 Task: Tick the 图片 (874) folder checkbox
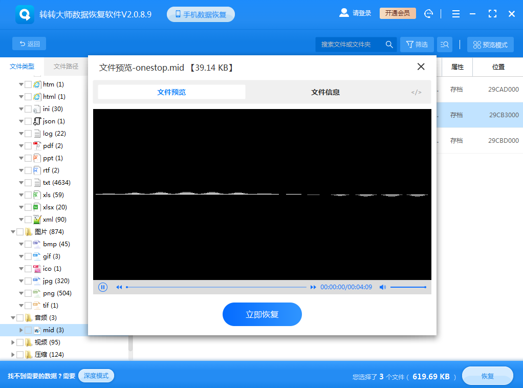coord(20,231)
